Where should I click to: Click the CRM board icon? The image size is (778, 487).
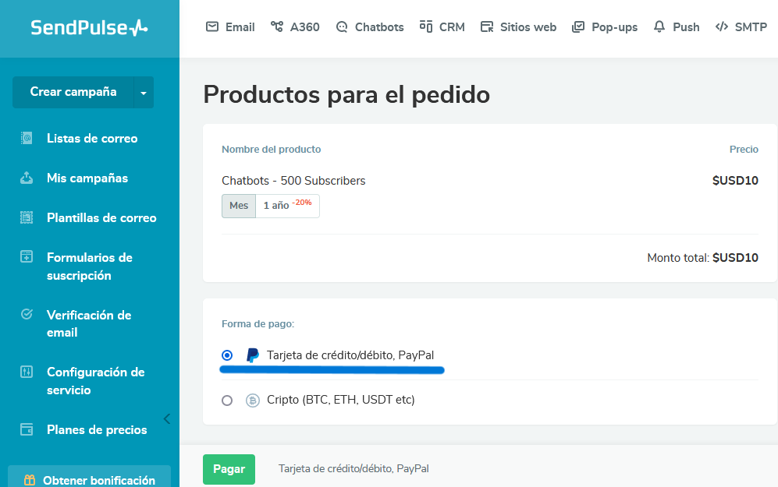click(426, 26)
